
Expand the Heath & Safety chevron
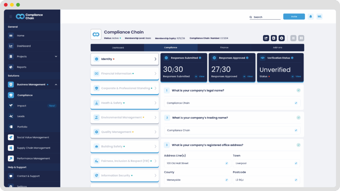pyautogui.click(x=155, y=103)
